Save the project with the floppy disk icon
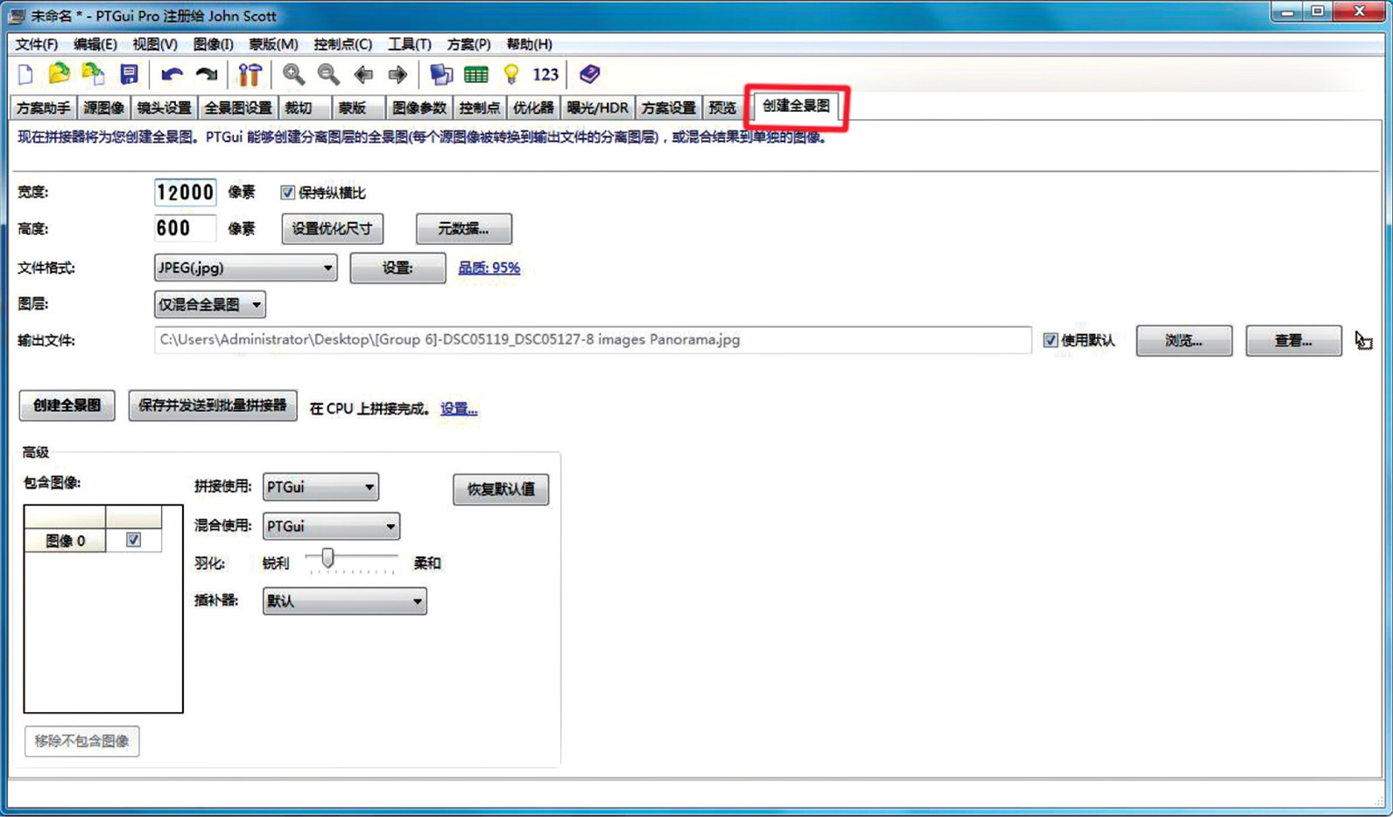 (x=130, y=74)
